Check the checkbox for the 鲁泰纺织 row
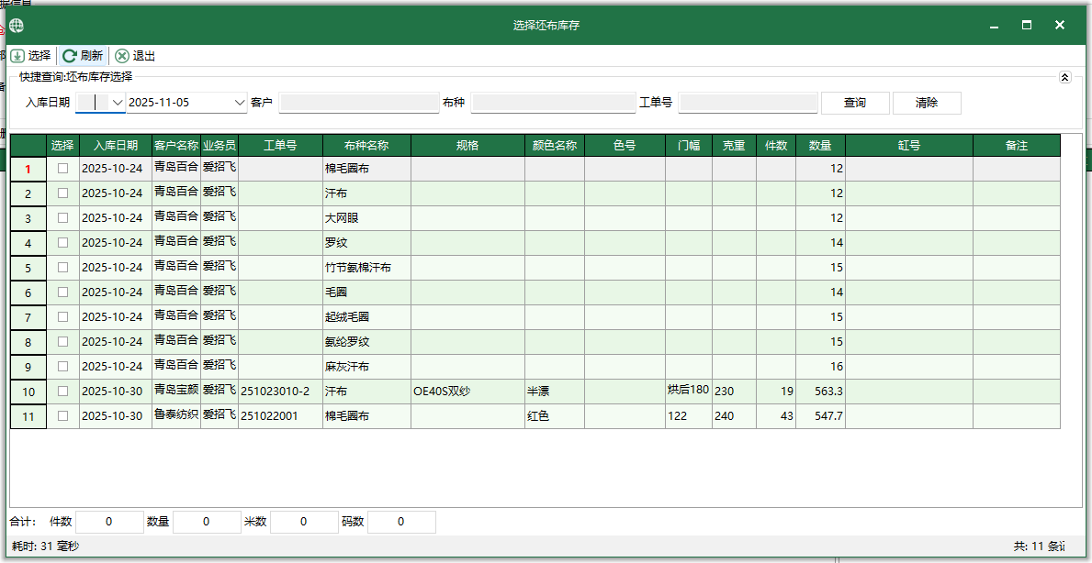This screenshot has width=1092, height=563. [62, 415]
